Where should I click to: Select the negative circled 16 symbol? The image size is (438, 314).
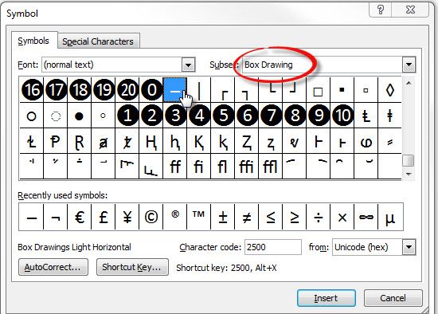(x=32, y=90)
